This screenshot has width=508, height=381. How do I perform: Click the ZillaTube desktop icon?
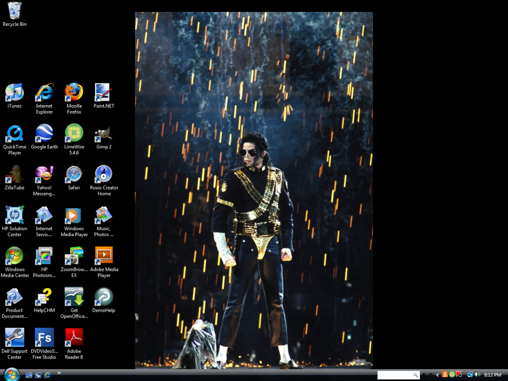(14, 178)
